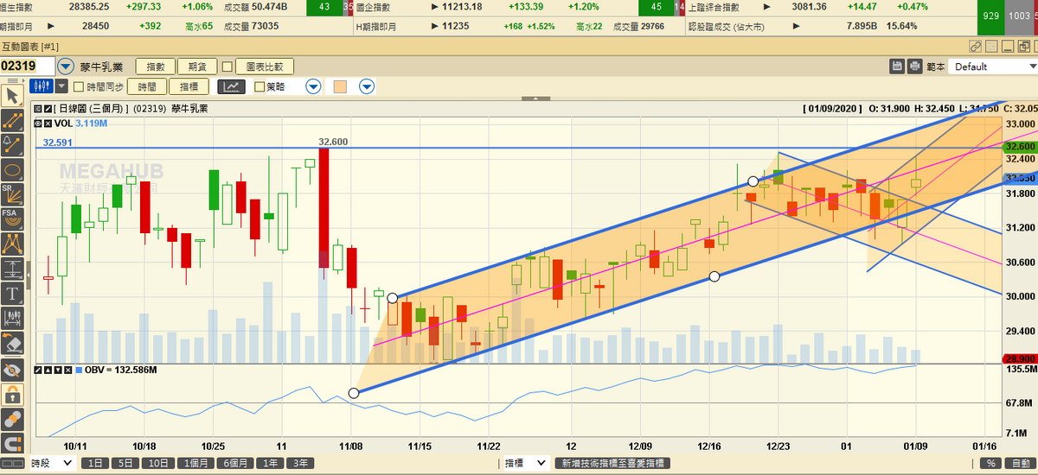This screenshot has width=1038, height=475.
Task: Select the 1個月 range tab
Action: 196,464
